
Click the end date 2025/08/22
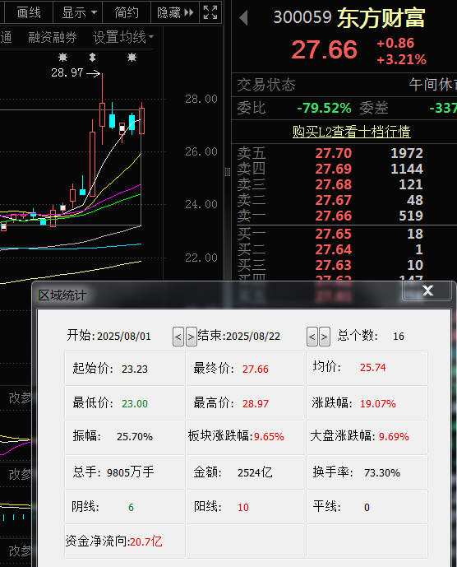(x=253, y=337)
